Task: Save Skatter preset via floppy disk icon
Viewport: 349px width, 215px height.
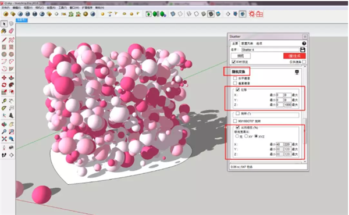Action: [302, 49]
